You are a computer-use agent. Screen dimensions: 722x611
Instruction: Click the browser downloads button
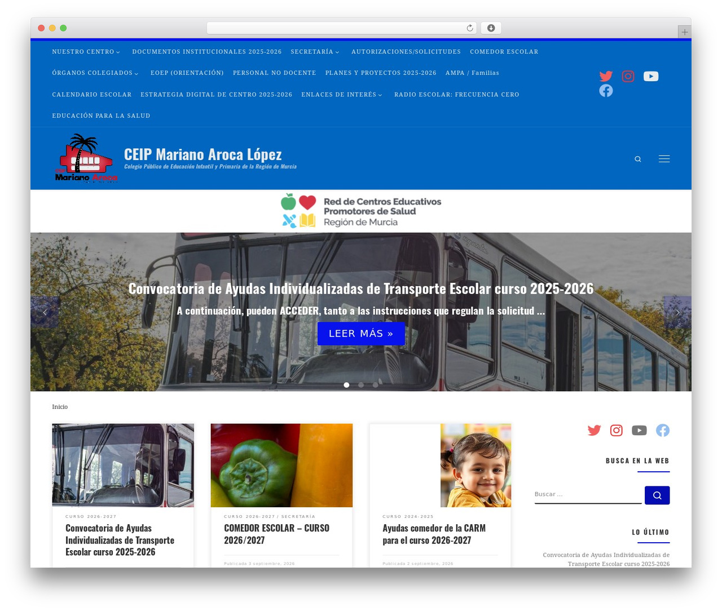tap(491, 28)
